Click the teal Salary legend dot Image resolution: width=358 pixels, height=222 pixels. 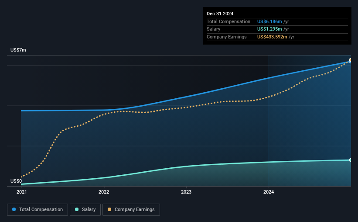(77, 209)
